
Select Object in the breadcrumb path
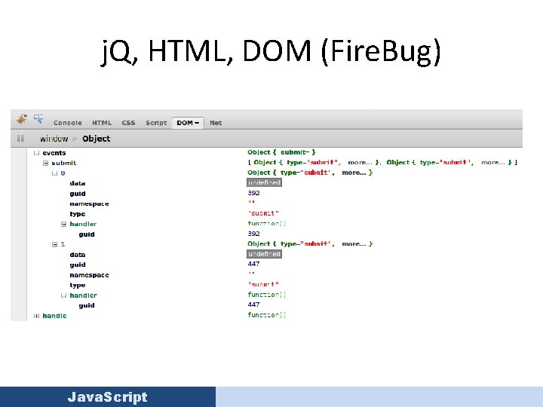[97, 139]
